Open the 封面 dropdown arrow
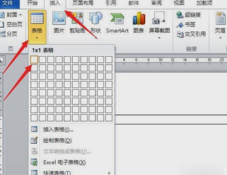 click(20, 15)
